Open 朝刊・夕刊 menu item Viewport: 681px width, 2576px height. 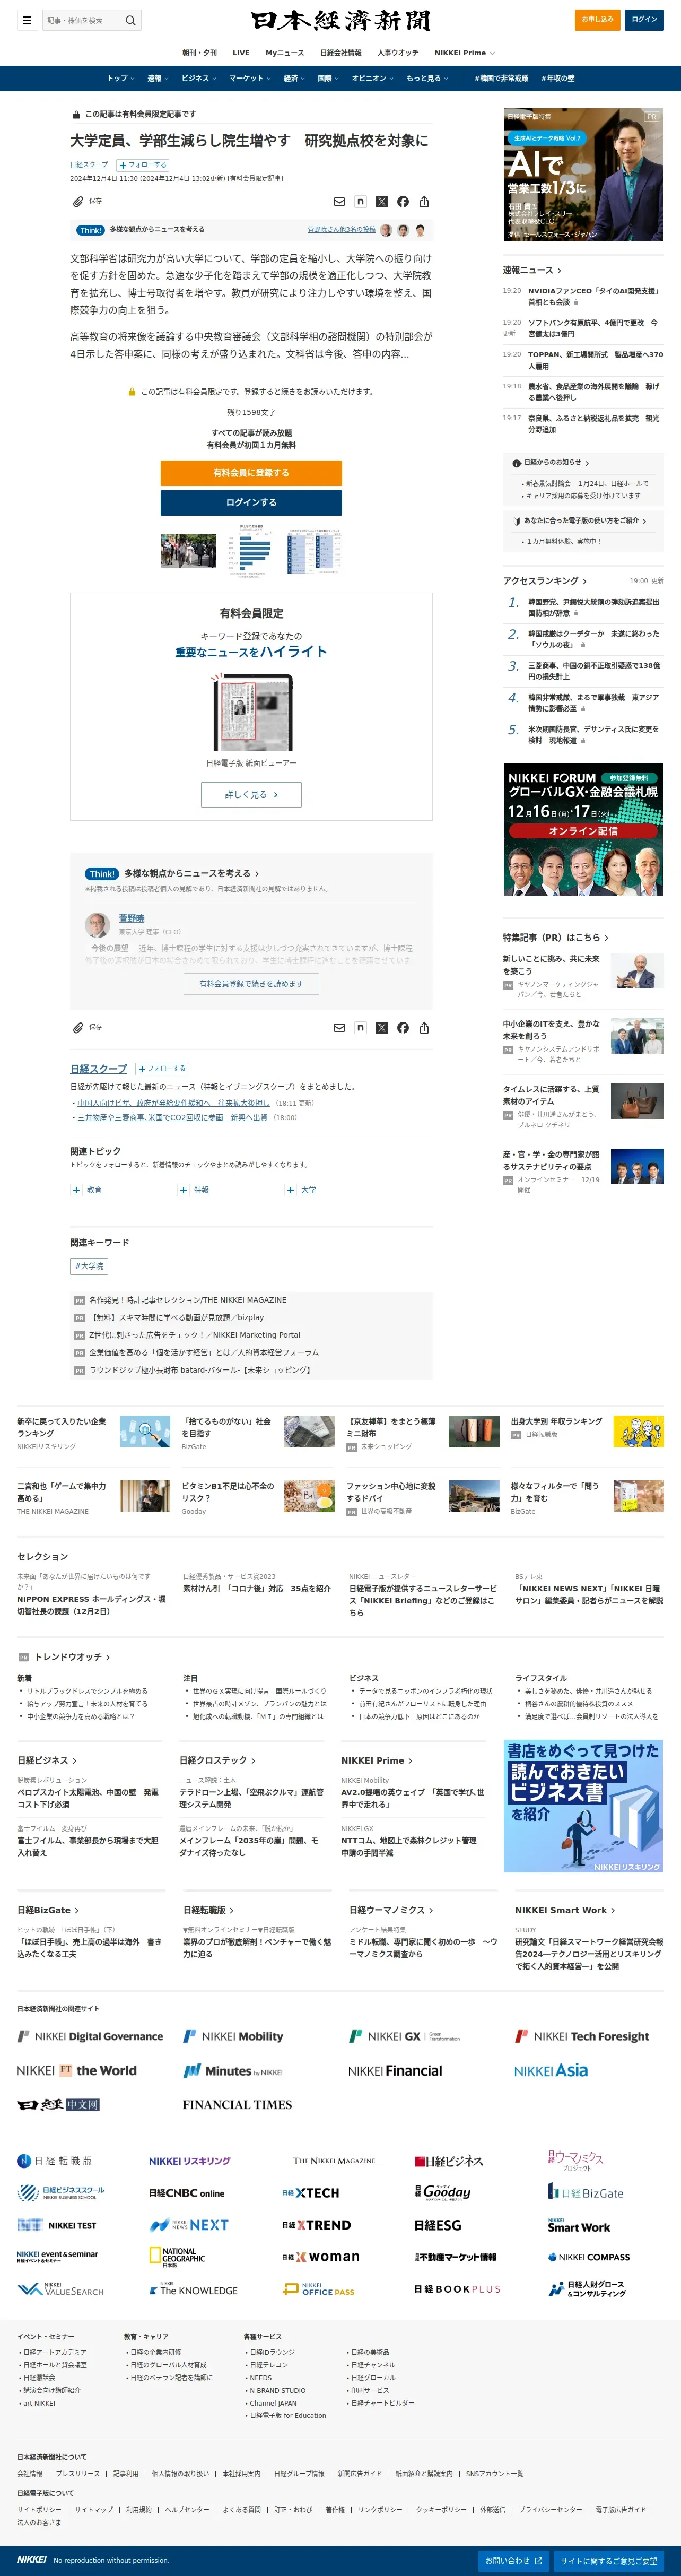click(x=199, y=53)
